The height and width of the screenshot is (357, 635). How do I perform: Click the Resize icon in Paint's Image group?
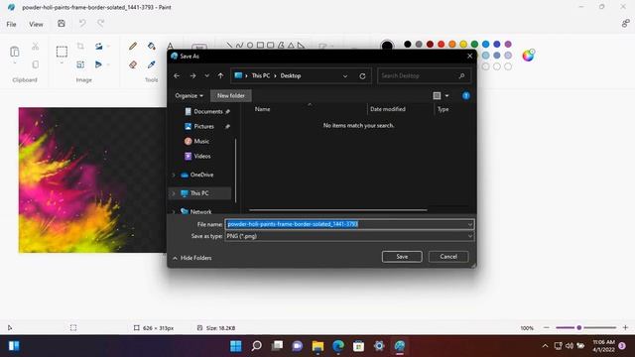pos(80,64)
